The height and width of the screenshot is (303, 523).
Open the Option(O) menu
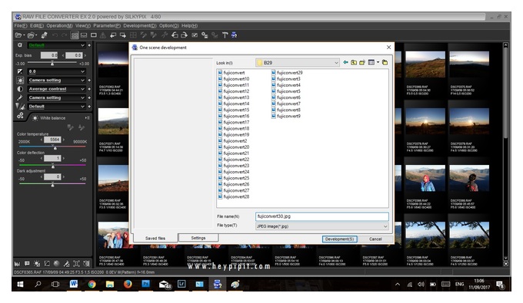[168, 25]
